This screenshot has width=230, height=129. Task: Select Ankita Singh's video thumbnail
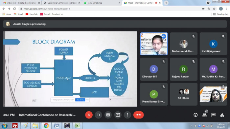(x=154, y=44)
